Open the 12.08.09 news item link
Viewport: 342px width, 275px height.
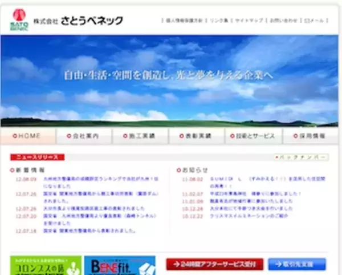[x=101, y=183]
